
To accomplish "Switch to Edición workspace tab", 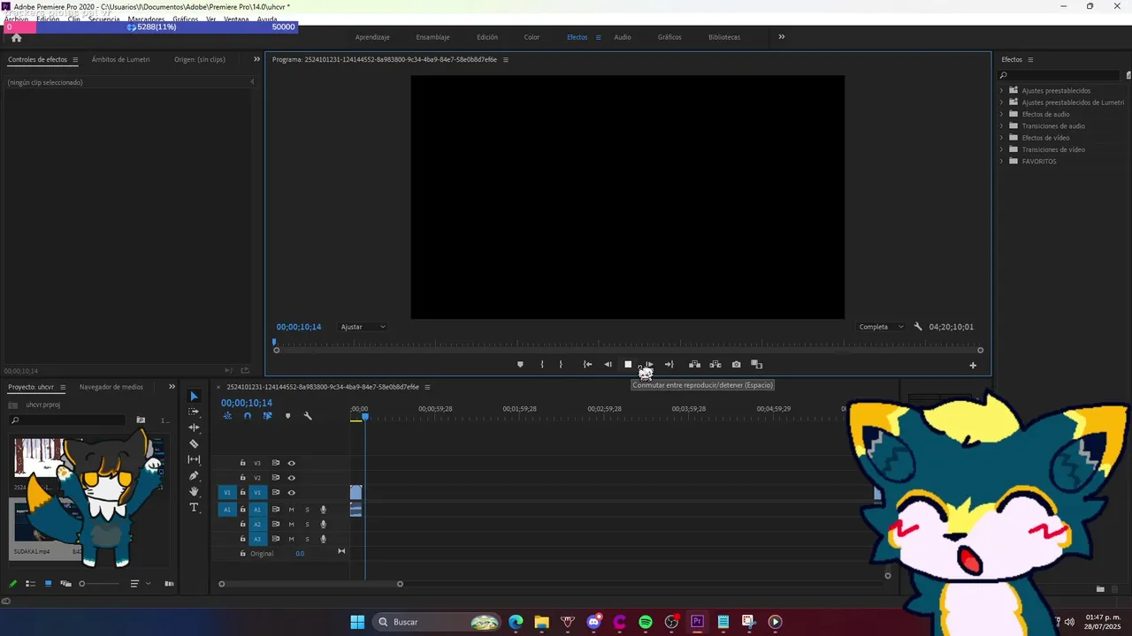I will [487, 37].
